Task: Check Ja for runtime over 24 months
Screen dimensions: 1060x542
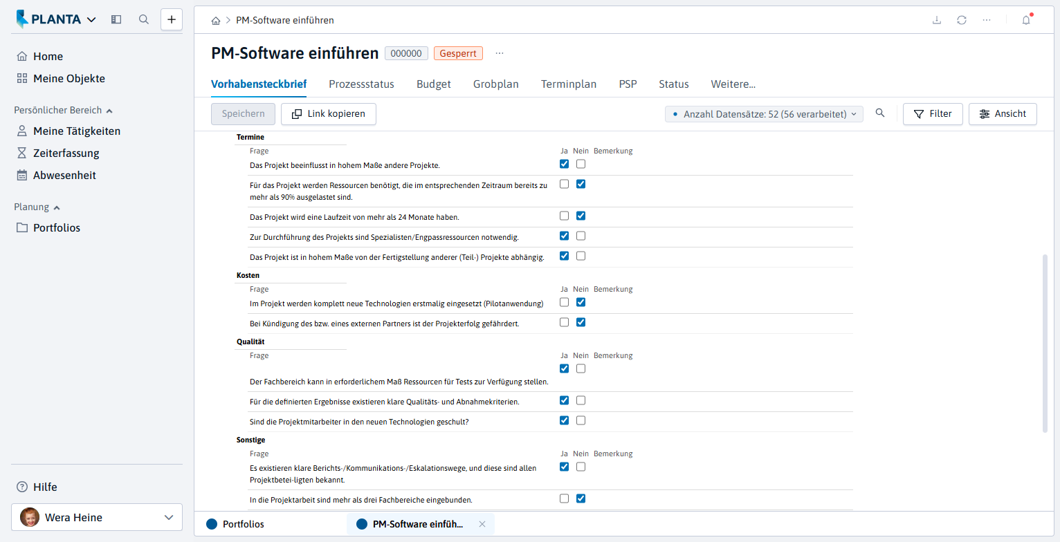Action: click(x=564, y=216)
